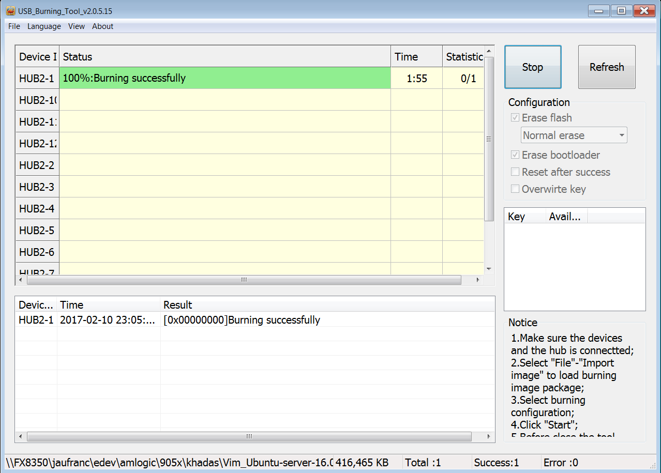Viewport: 661px width, 473px height.
Task: Maximize the USB Burning Tool window
Action: [621, 10]
